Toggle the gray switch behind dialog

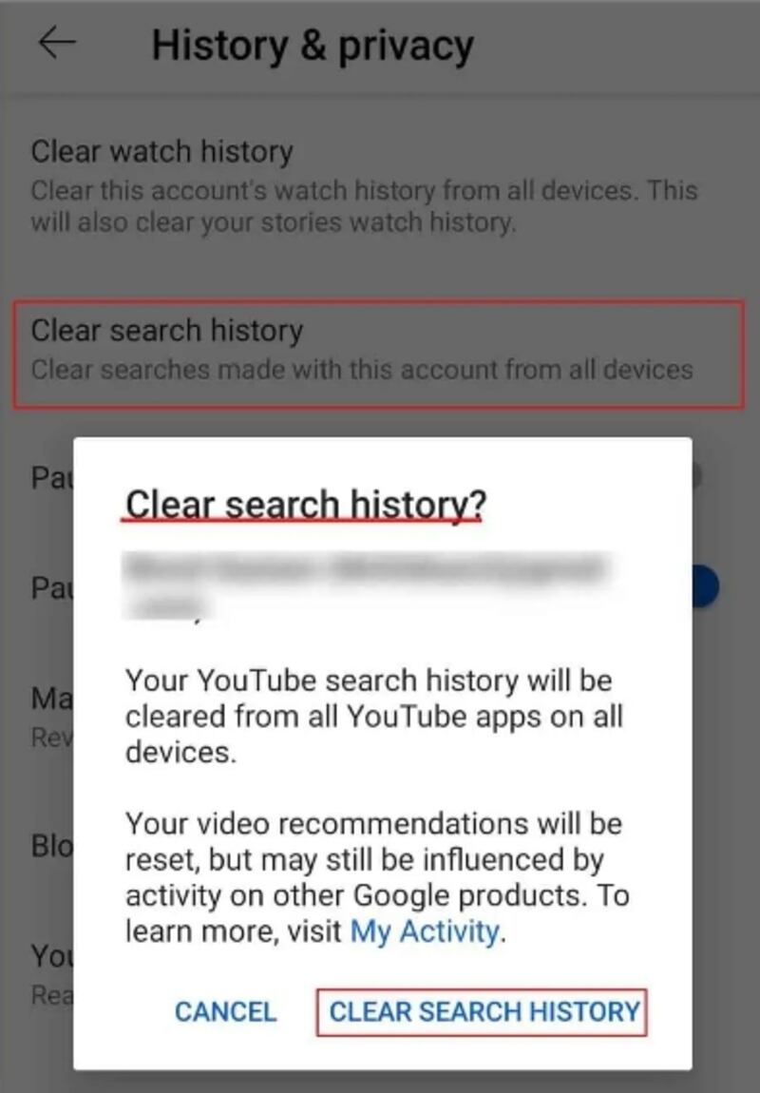(696, 477)
